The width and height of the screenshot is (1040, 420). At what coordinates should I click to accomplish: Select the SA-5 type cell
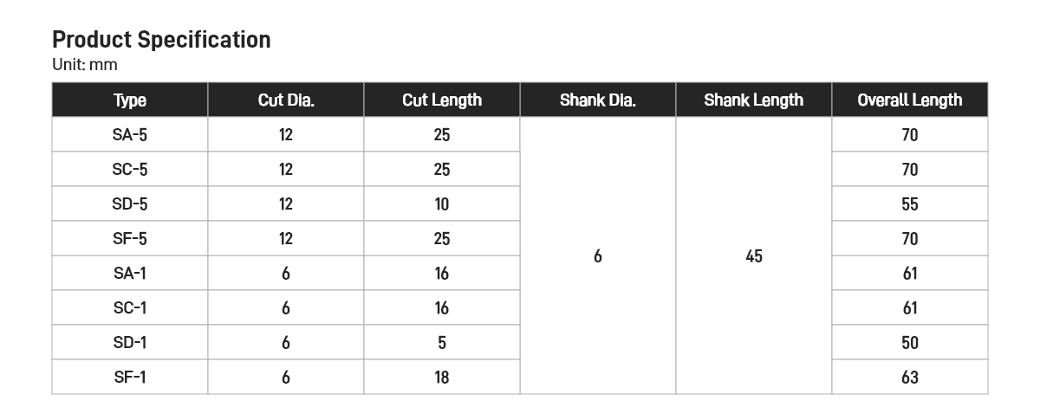130,135
